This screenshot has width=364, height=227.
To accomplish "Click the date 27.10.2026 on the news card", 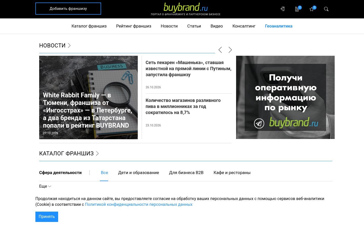I will (51, 133).
